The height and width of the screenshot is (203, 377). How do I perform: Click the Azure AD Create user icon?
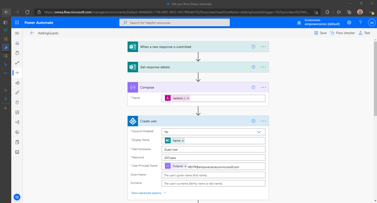coord(133,121)
